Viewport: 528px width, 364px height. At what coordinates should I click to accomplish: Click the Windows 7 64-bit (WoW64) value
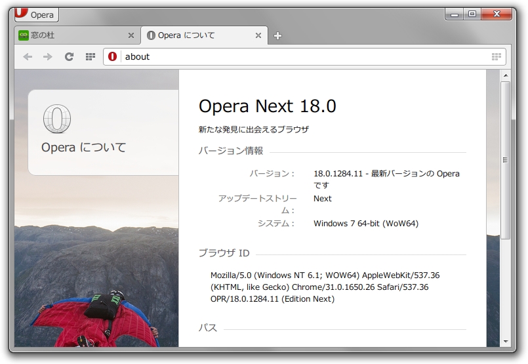366,224
